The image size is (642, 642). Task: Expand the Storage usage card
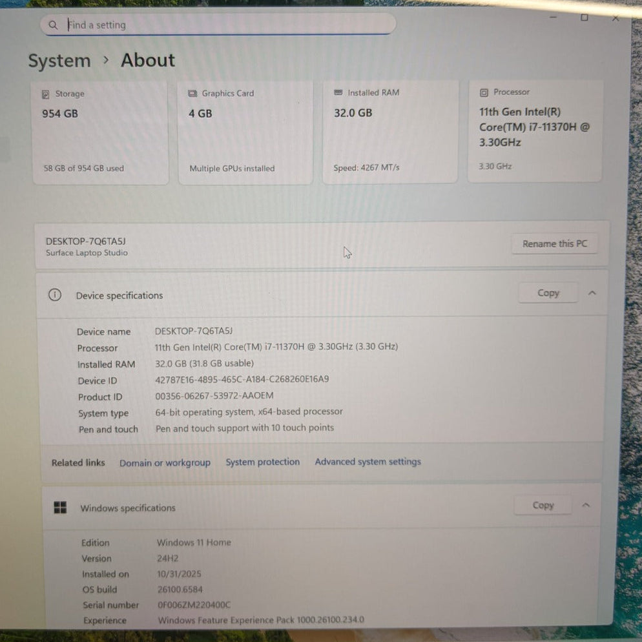100,132
